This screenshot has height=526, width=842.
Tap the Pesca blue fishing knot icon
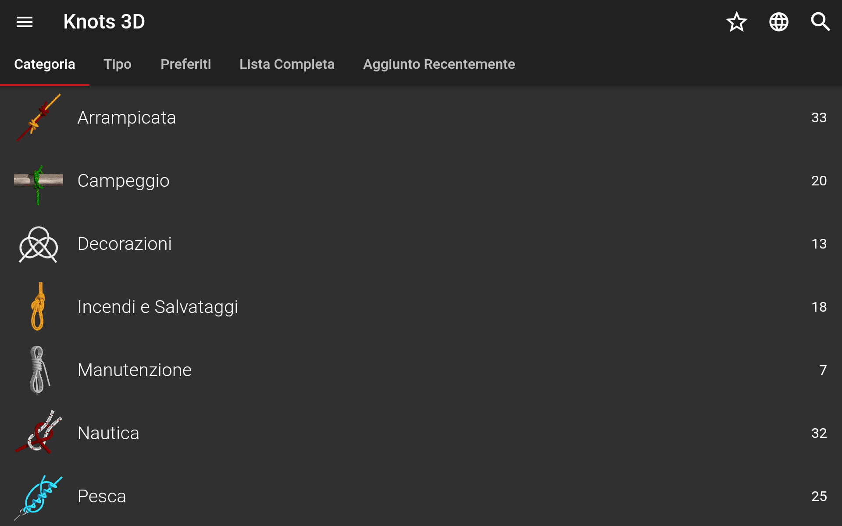click(39, 497)
